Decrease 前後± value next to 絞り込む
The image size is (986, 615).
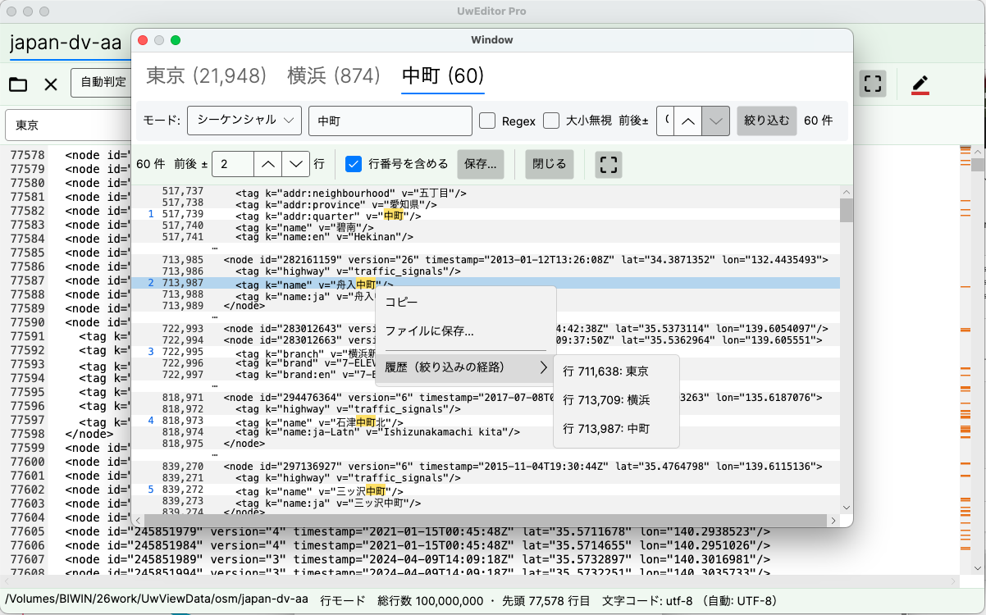(x=717, y=121)
